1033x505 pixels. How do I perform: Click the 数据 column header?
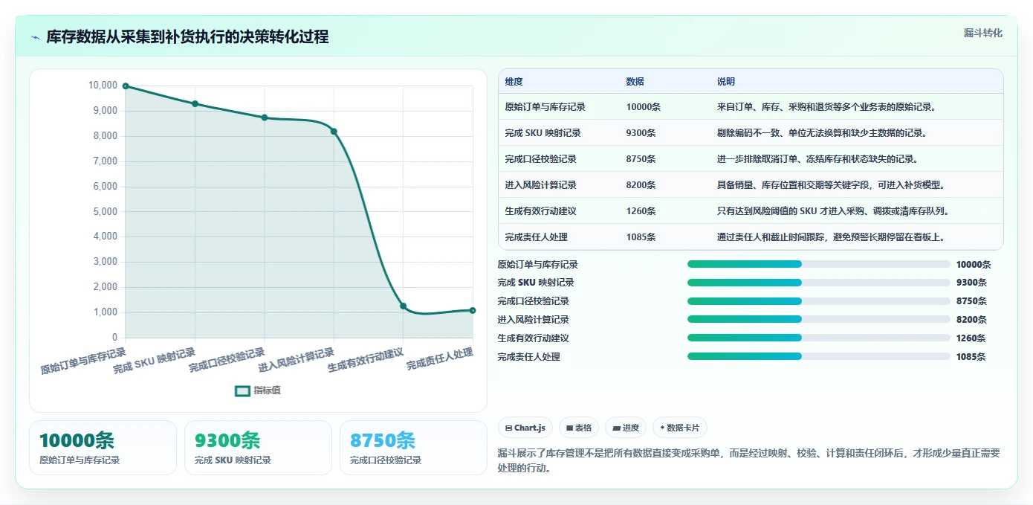coord(635,82)
